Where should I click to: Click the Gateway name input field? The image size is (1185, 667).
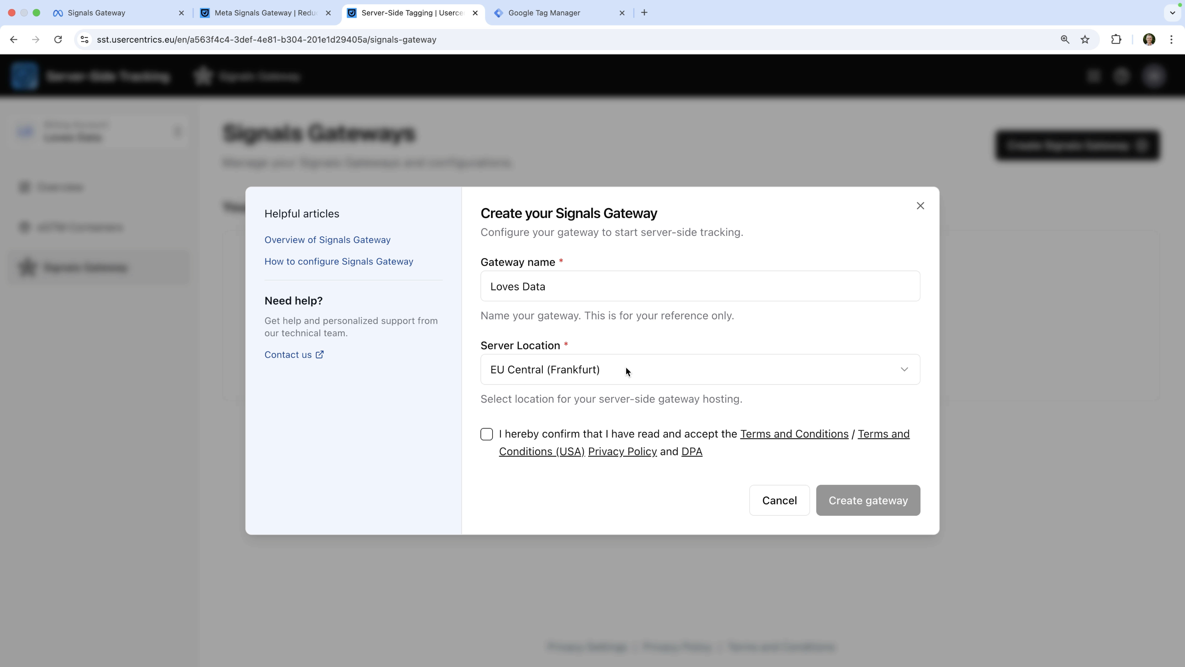coord(700,286)
